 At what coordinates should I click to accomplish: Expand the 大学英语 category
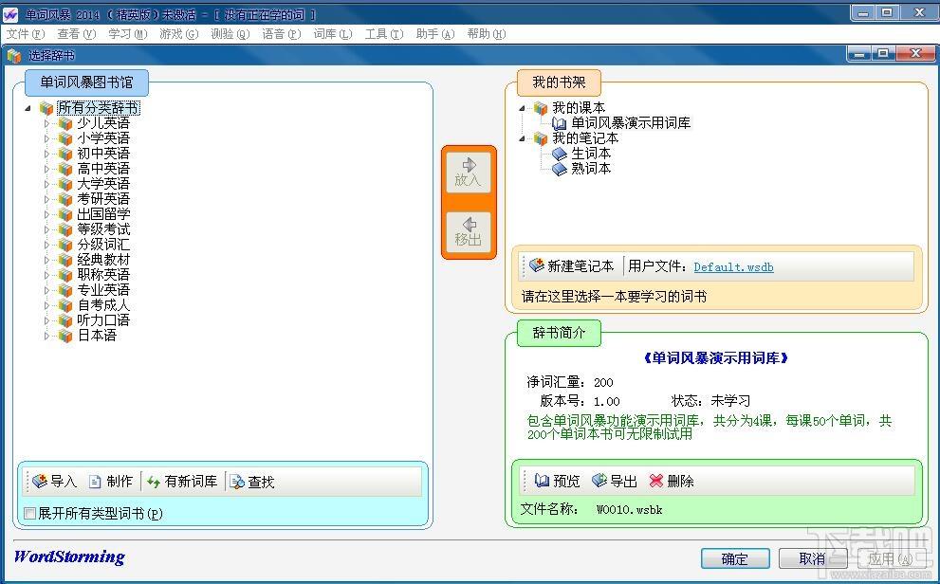(46, 184)
